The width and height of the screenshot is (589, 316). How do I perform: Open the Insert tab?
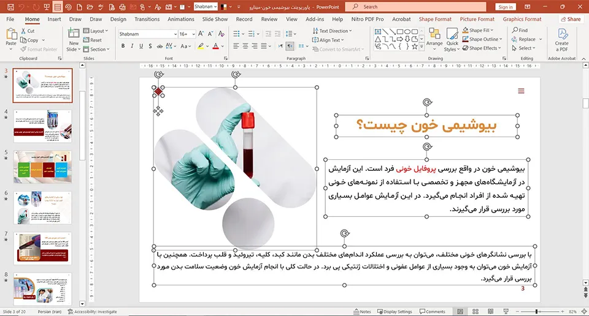(54, 19)
